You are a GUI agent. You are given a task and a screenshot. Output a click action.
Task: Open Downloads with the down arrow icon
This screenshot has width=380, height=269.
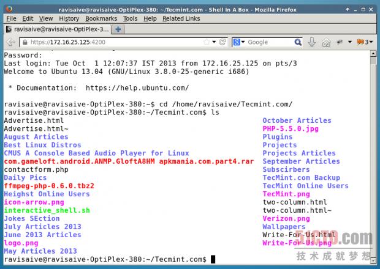pos(311,42)
